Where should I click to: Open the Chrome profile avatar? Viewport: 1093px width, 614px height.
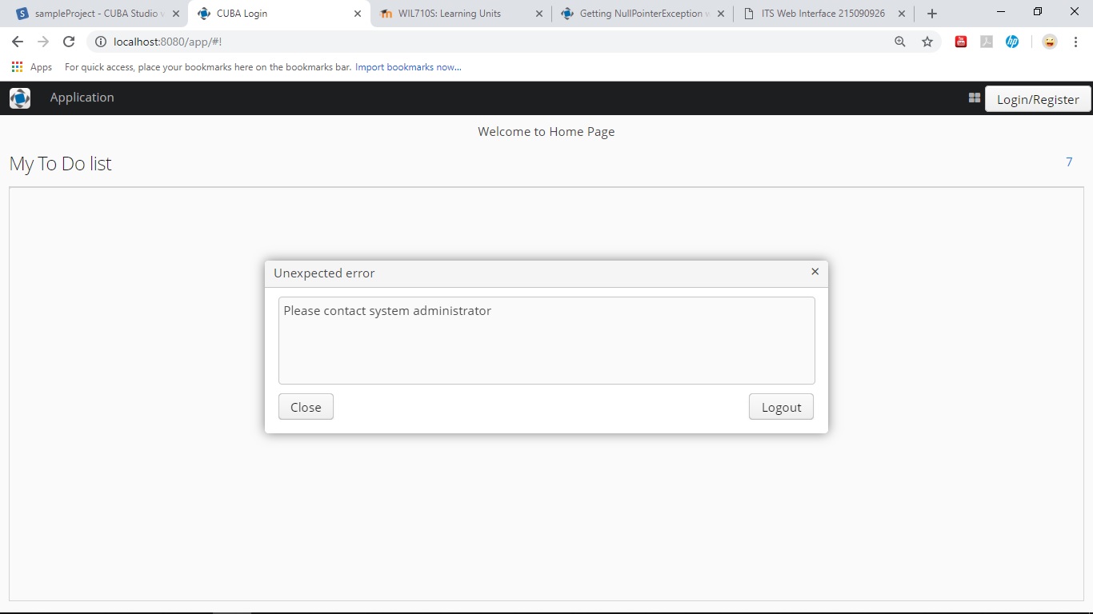[x=1050, y=42]
